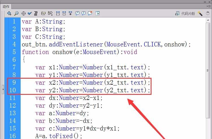Collapse the current selection
The width and height of the screenshot is (212, 139).
tap(64, 13)
